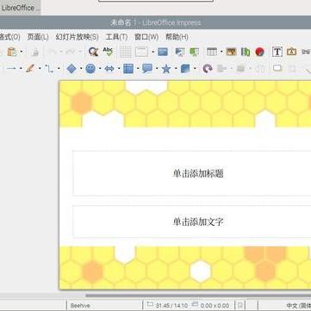Click the Arrange objects icon

(x=240, y=69)
